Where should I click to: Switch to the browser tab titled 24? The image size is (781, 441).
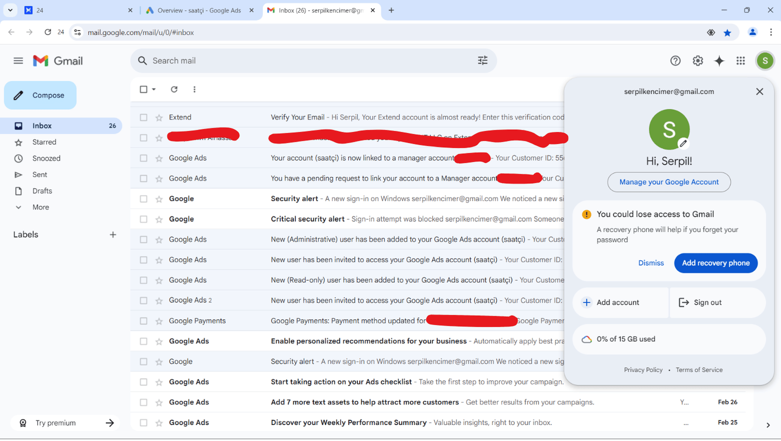[x=78, y=10]
